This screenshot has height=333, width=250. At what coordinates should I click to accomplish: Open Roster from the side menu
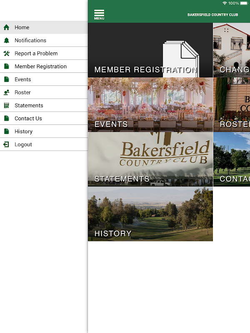[44, 92]
